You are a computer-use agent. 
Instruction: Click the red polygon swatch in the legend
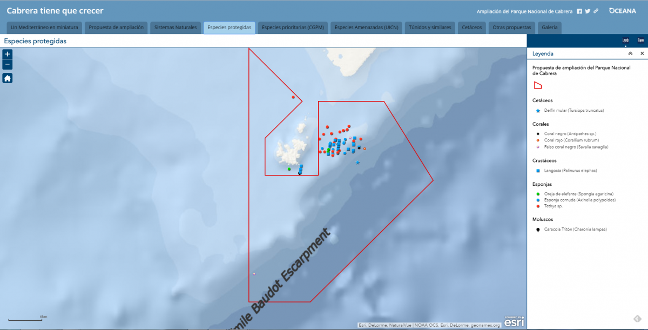pos(537,84)
